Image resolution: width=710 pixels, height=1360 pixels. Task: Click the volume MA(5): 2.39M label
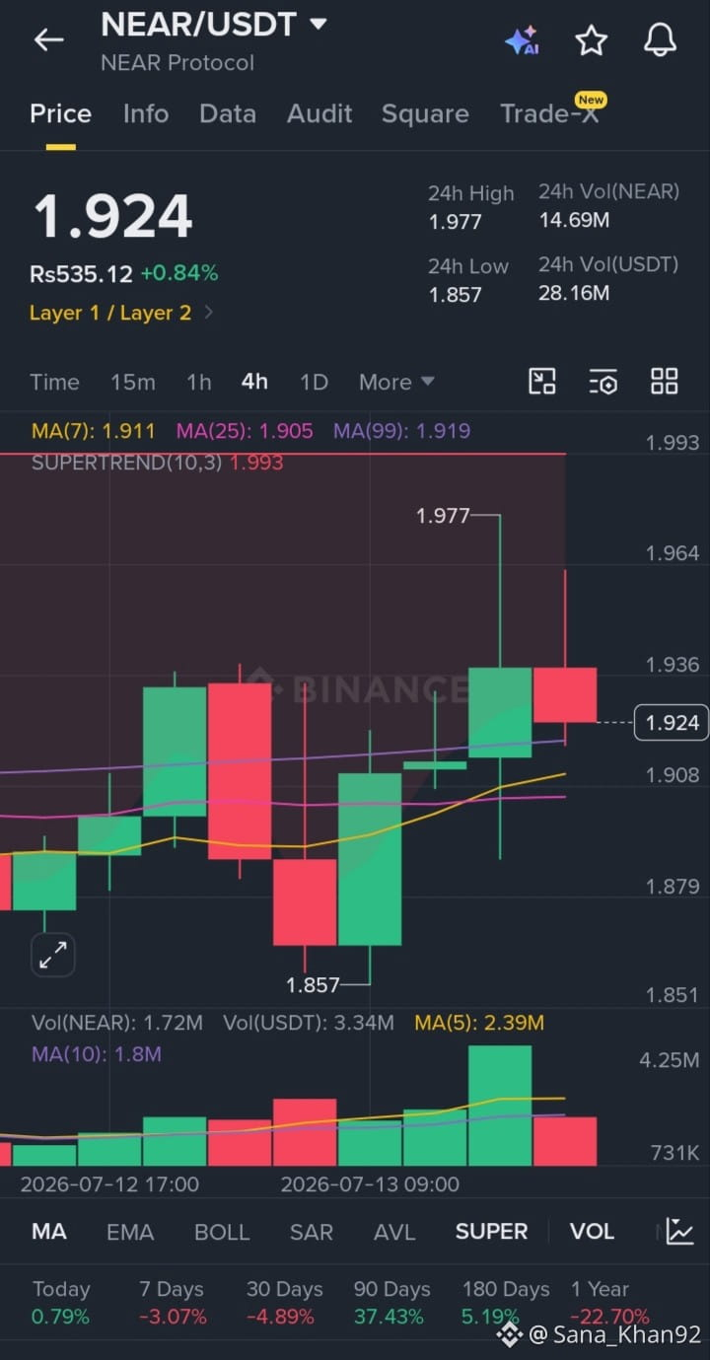pos(479,1023)
